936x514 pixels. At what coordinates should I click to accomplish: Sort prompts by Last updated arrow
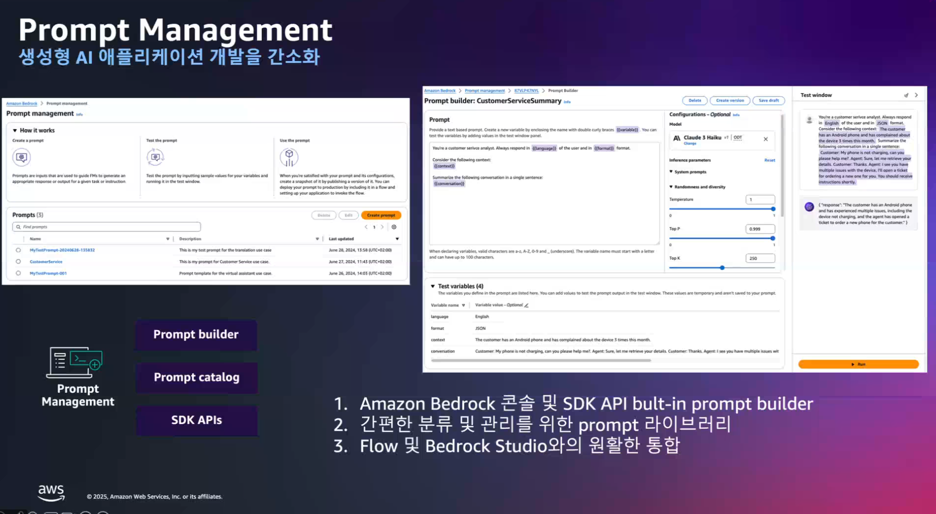pyautogui.click(x=397, y=239)
